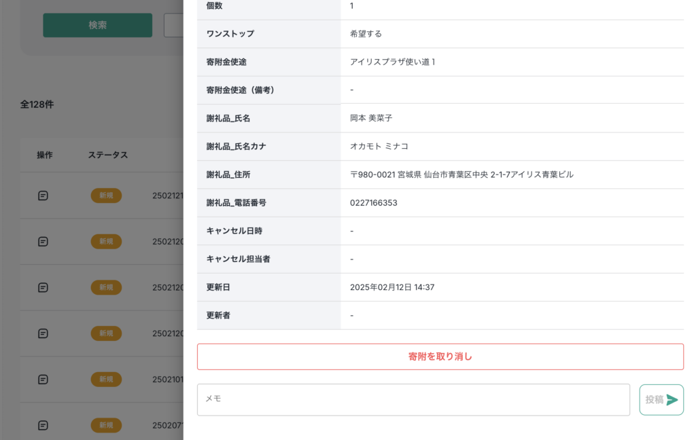Image resolution: width=696 pixels, height=440 pixels.
Task: Click the 投稿 post button label
Action: 654,400
